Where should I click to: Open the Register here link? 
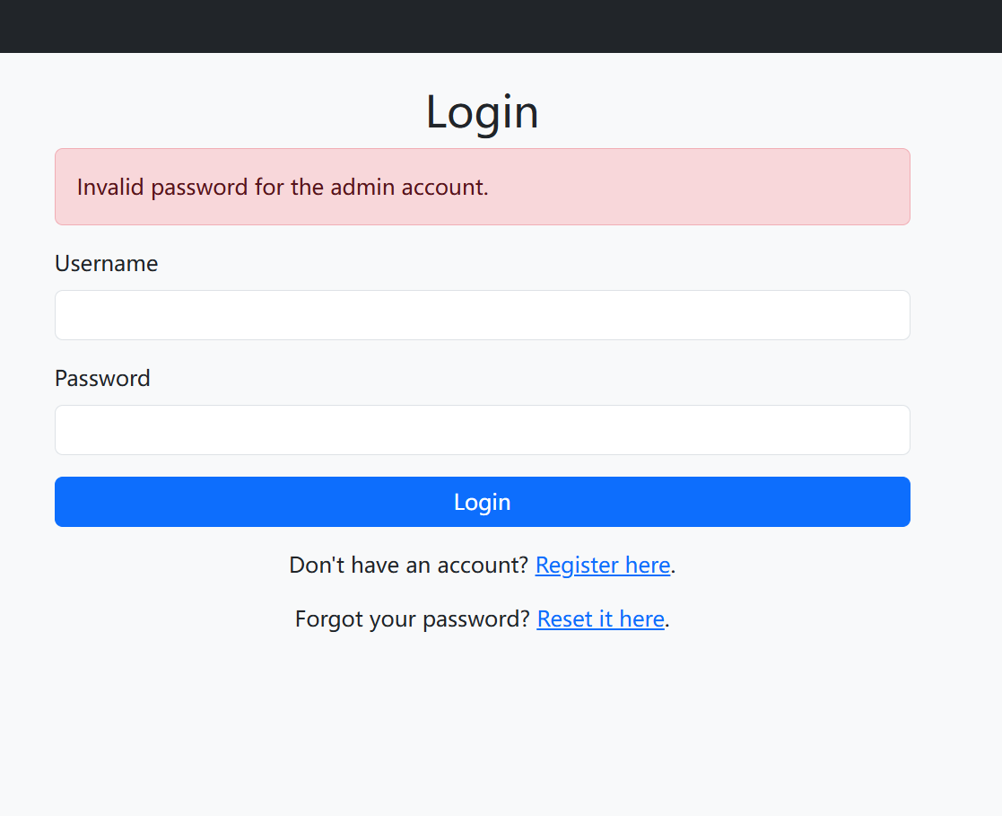(603, 566)
